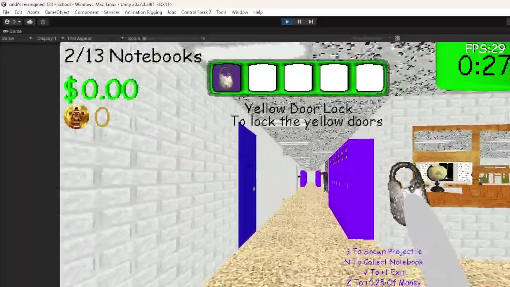
Task: Click 'Z To +0.25 Of Money' hint
Action: click(383, 283)
